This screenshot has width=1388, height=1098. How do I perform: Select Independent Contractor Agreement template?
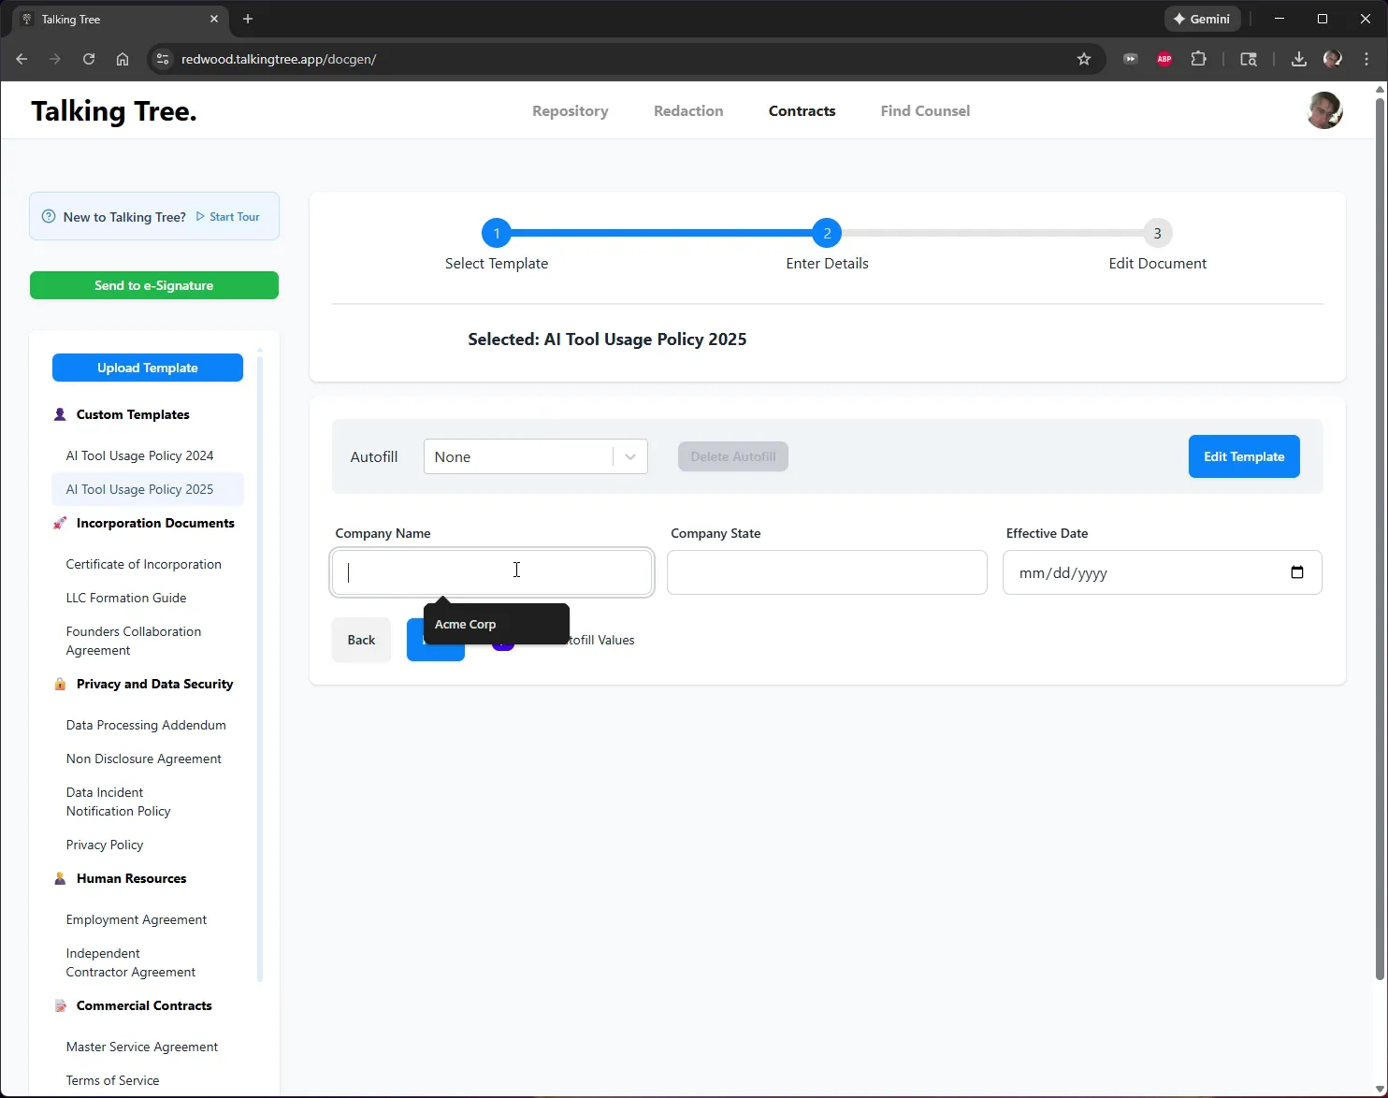131,962
